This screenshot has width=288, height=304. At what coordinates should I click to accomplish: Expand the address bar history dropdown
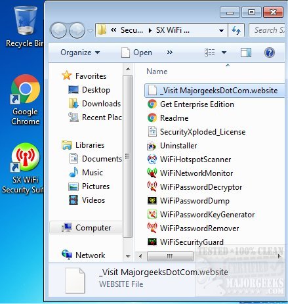221,30
